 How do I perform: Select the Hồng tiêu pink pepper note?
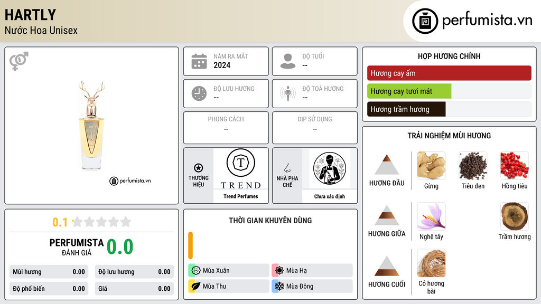[515, 166]
